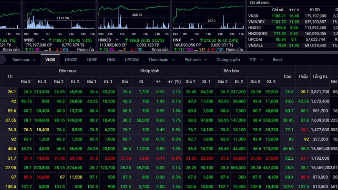
Task: Click the red matched price 31.55 cell
Action: click(x=125, y=158)
